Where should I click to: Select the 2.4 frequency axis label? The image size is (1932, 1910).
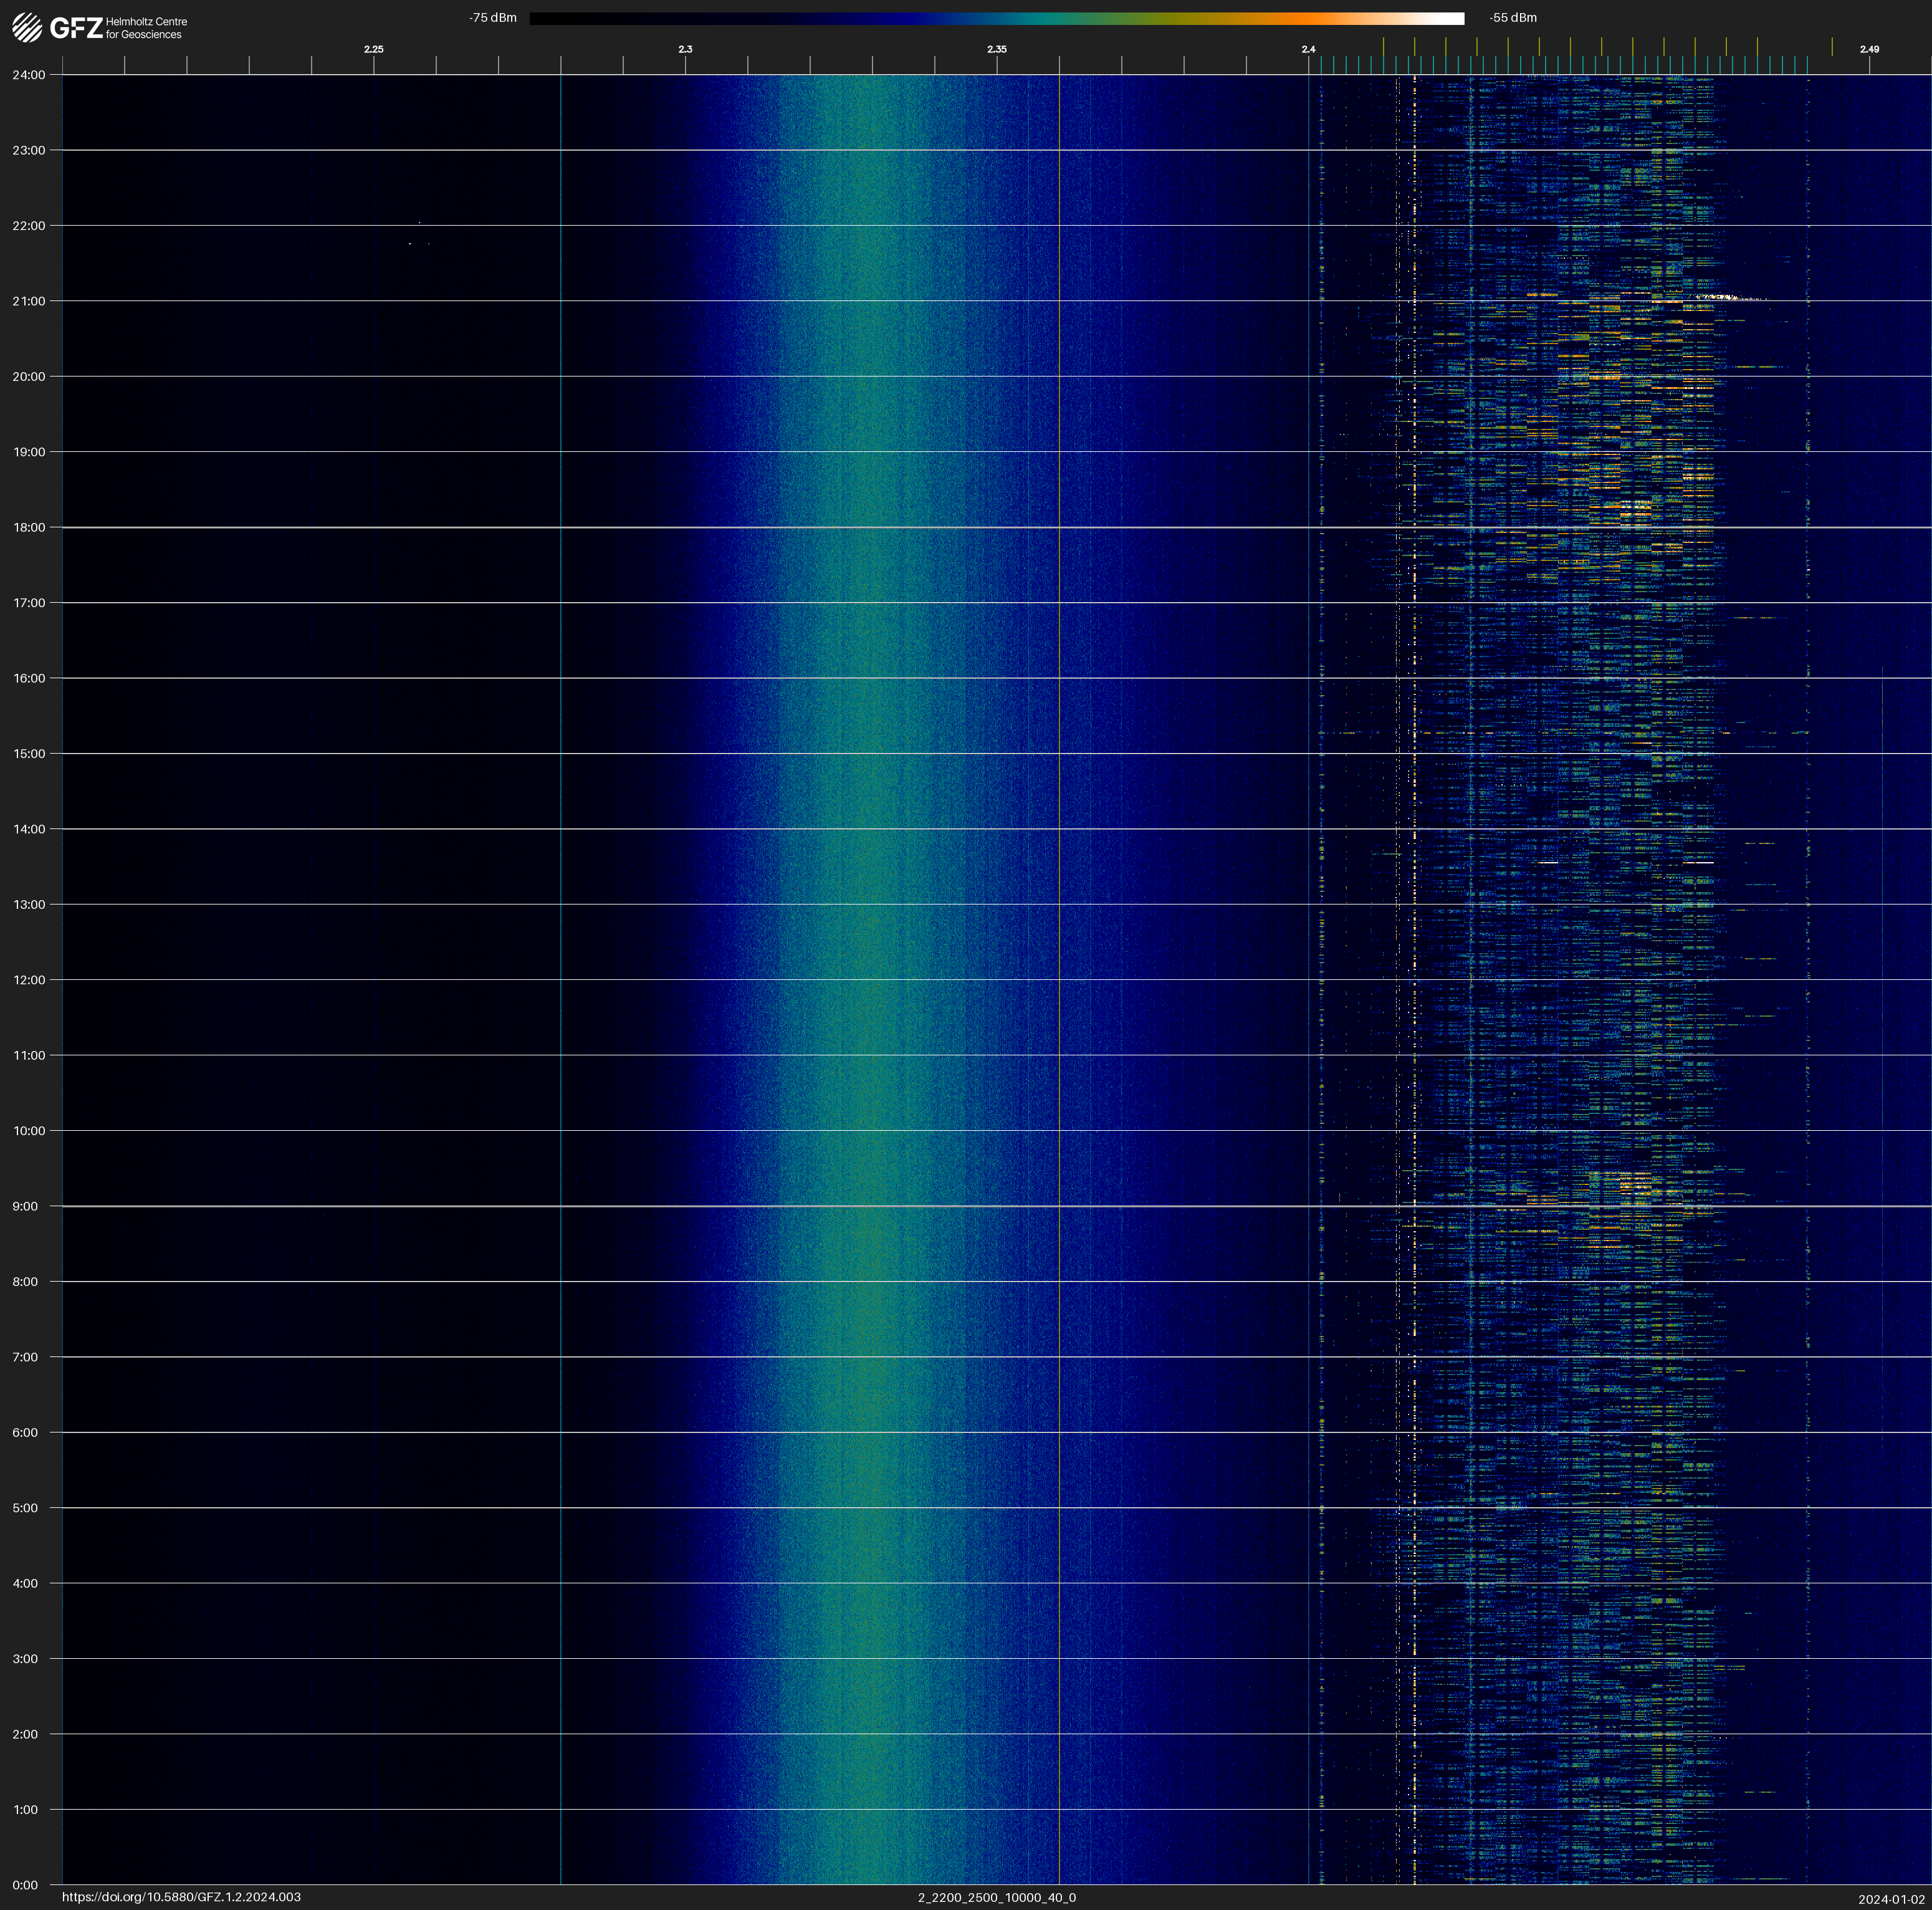1309,49
